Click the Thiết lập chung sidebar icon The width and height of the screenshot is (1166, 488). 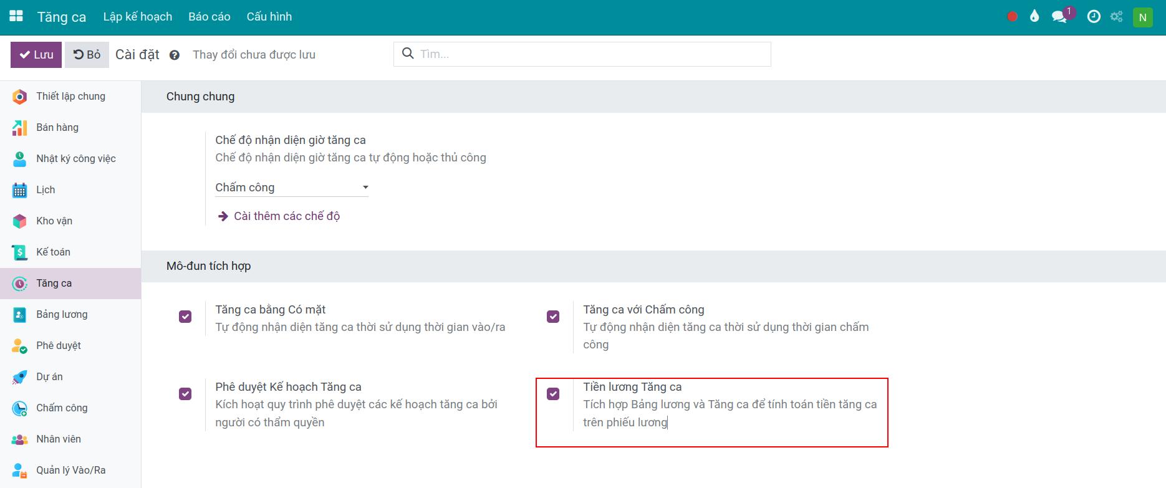(x=20, y=97)
